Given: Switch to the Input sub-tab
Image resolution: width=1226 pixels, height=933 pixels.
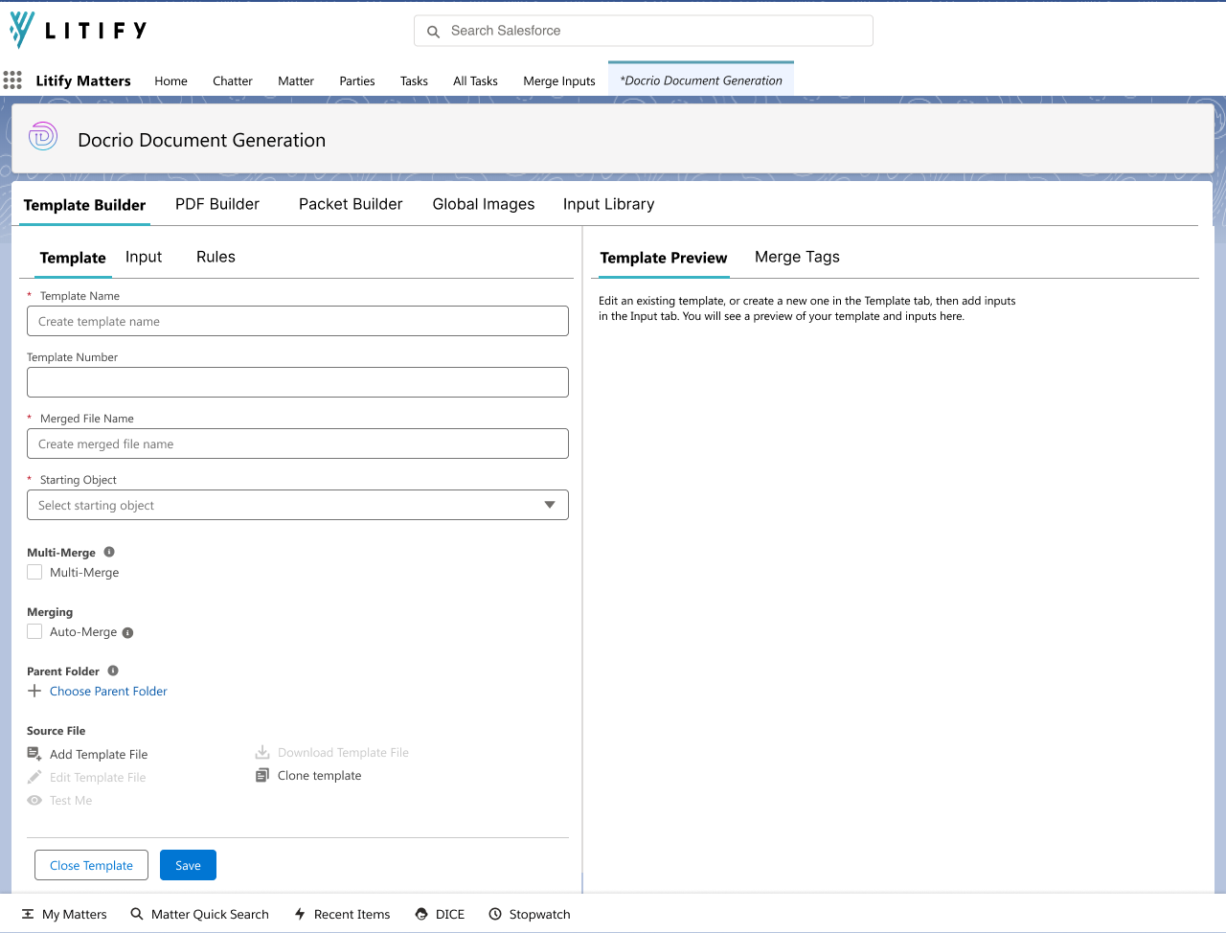Looking at the screenshot, I should (x=144, y=257).
